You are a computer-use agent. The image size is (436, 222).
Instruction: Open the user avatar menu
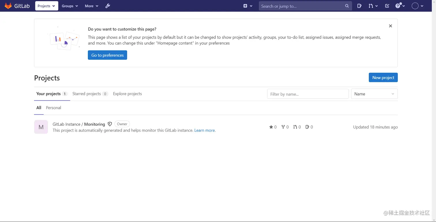(x=417, y=6)
